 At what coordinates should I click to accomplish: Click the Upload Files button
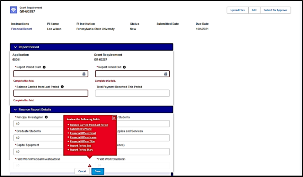(x=237, y=10)
